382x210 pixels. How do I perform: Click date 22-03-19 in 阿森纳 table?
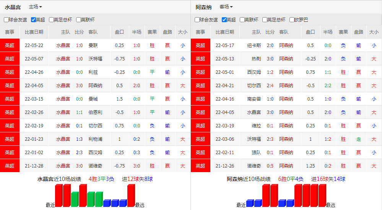click(224, 126)
